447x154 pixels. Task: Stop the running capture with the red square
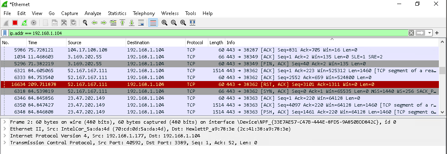tap(15, 23)
